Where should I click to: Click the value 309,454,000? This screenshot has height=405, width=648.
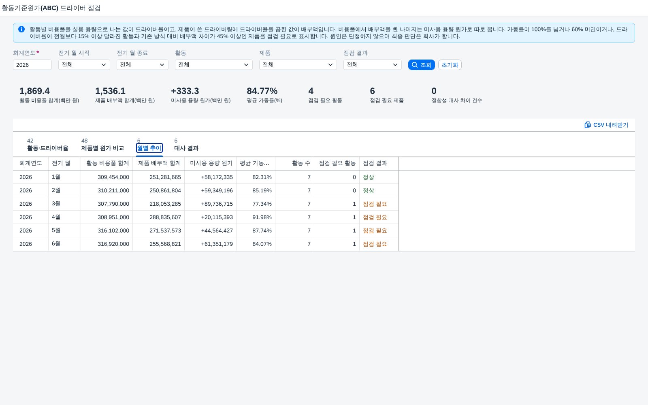pos(113,177)
